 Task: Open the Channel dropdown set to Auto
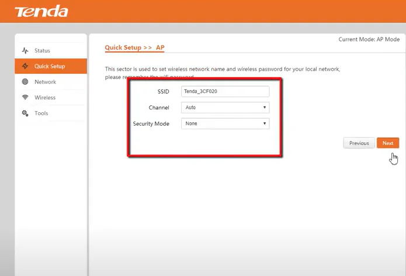(x=225, y=108)
